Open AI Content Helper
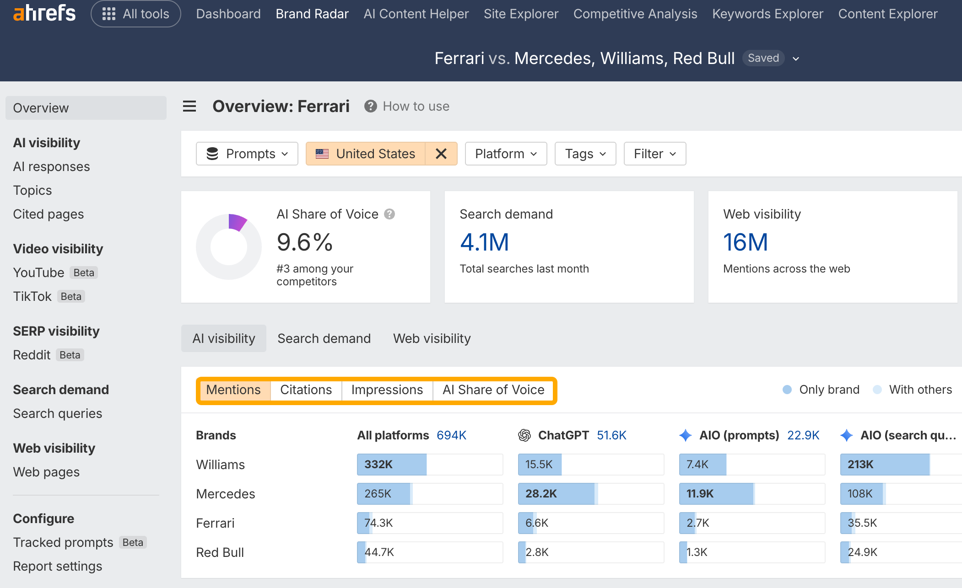The height and width of the screenshot is (588, 962). point(416,14)
